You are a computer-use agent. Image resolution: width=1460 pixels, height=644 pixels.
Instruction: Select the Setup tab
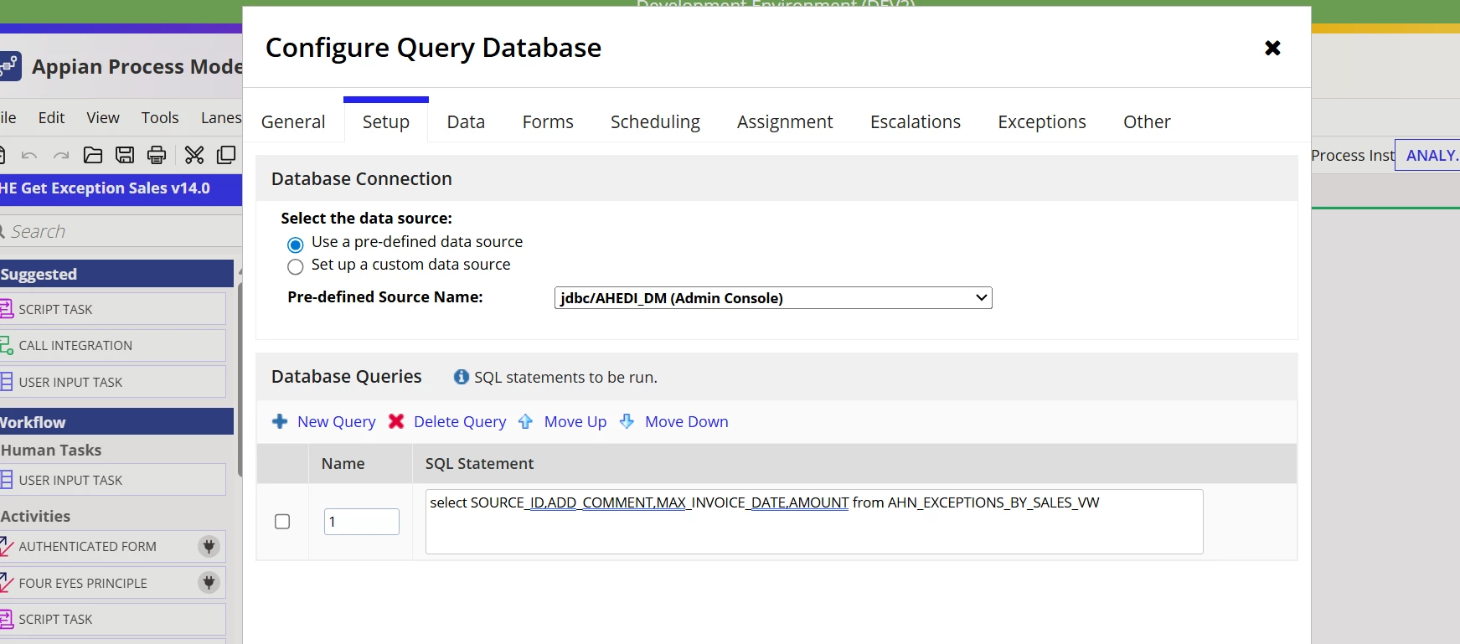coord(386,122)
